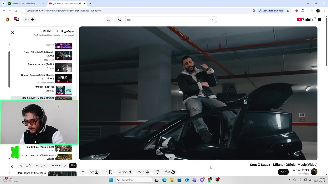Open the Stou RR3D channel avatar
The height and width of the screenshot is (184, 328).
(x=314, y=172)
